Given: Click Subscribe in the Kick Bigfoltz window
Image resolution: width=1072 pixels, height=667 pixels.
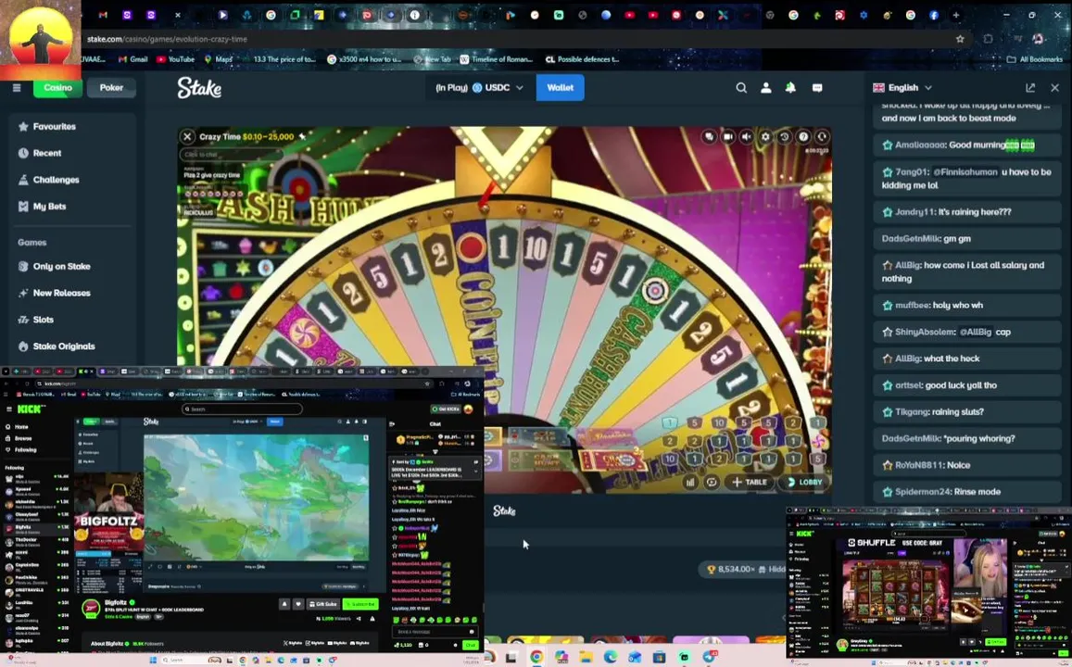Looking at the screenshot, I should pos(360,604).
